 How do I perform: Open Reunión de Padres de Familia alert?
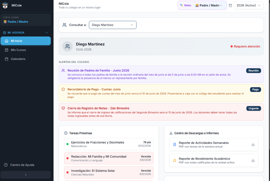(161, 74)
